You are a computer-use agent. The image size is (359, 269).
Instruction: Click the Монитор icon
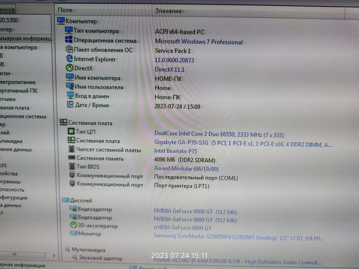(x=74, y=233)
